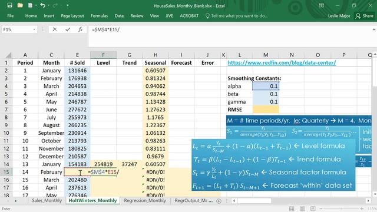The height and width of the screenshot is (212, 377).
Task: Click horizontal scrollbar right arrow
Action: (x=368, y=200)
